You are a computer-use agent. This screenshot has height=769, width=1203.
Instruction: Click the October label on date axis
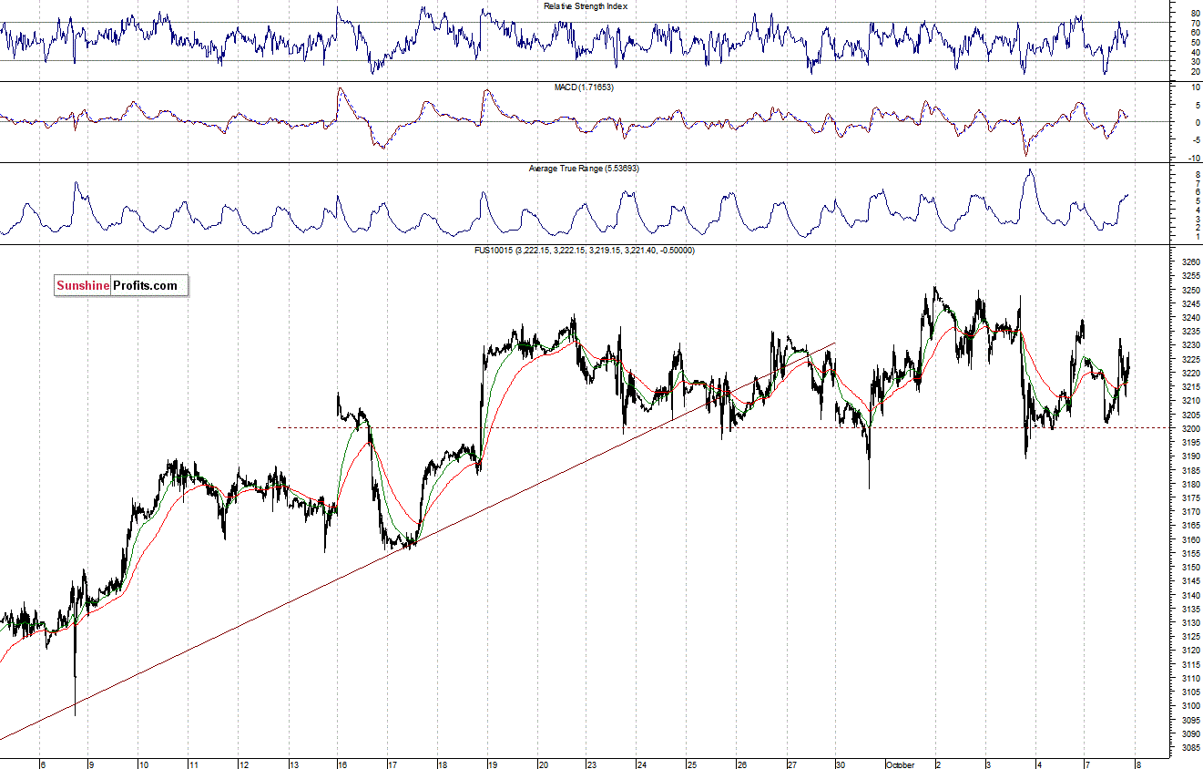coord(902,764)
